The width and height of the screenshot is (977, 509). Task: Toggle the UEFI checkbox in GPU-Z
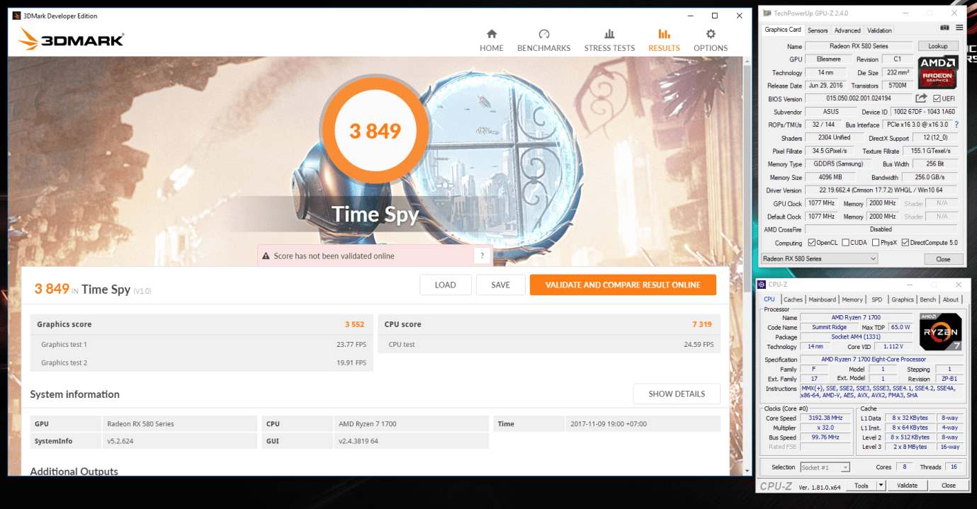tap(937, 98)
